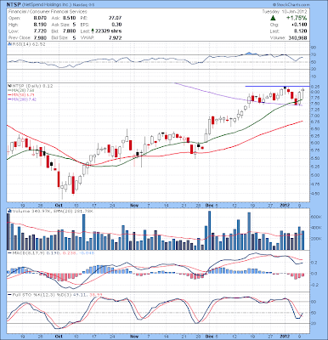Screen dimensions: 328x340
Task: Click the Last price 8.120
Action: [x=300, y=31]
